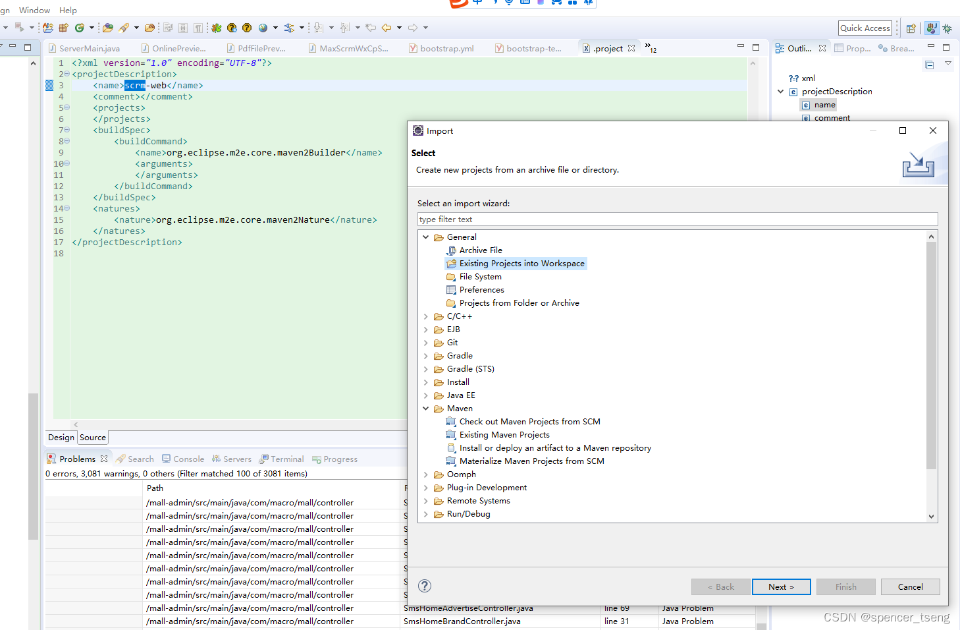Switch to the Design tab of the editor

pyautogui.click(x=61, y=437)
